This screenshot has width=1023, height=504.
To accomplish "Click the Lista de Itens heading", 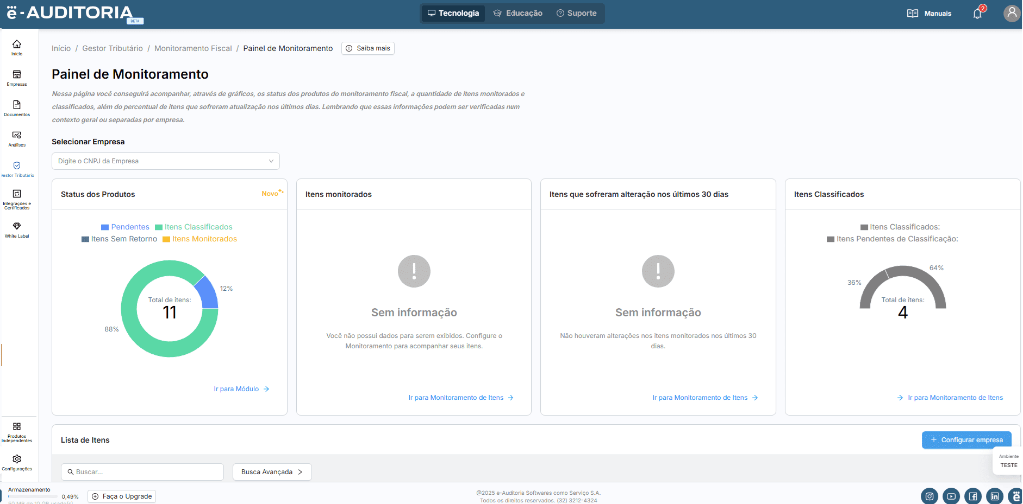I will pos(85,440).
